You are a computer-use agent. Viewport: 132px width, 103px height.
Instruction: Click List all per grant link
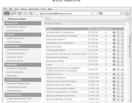tap(14, 91)
